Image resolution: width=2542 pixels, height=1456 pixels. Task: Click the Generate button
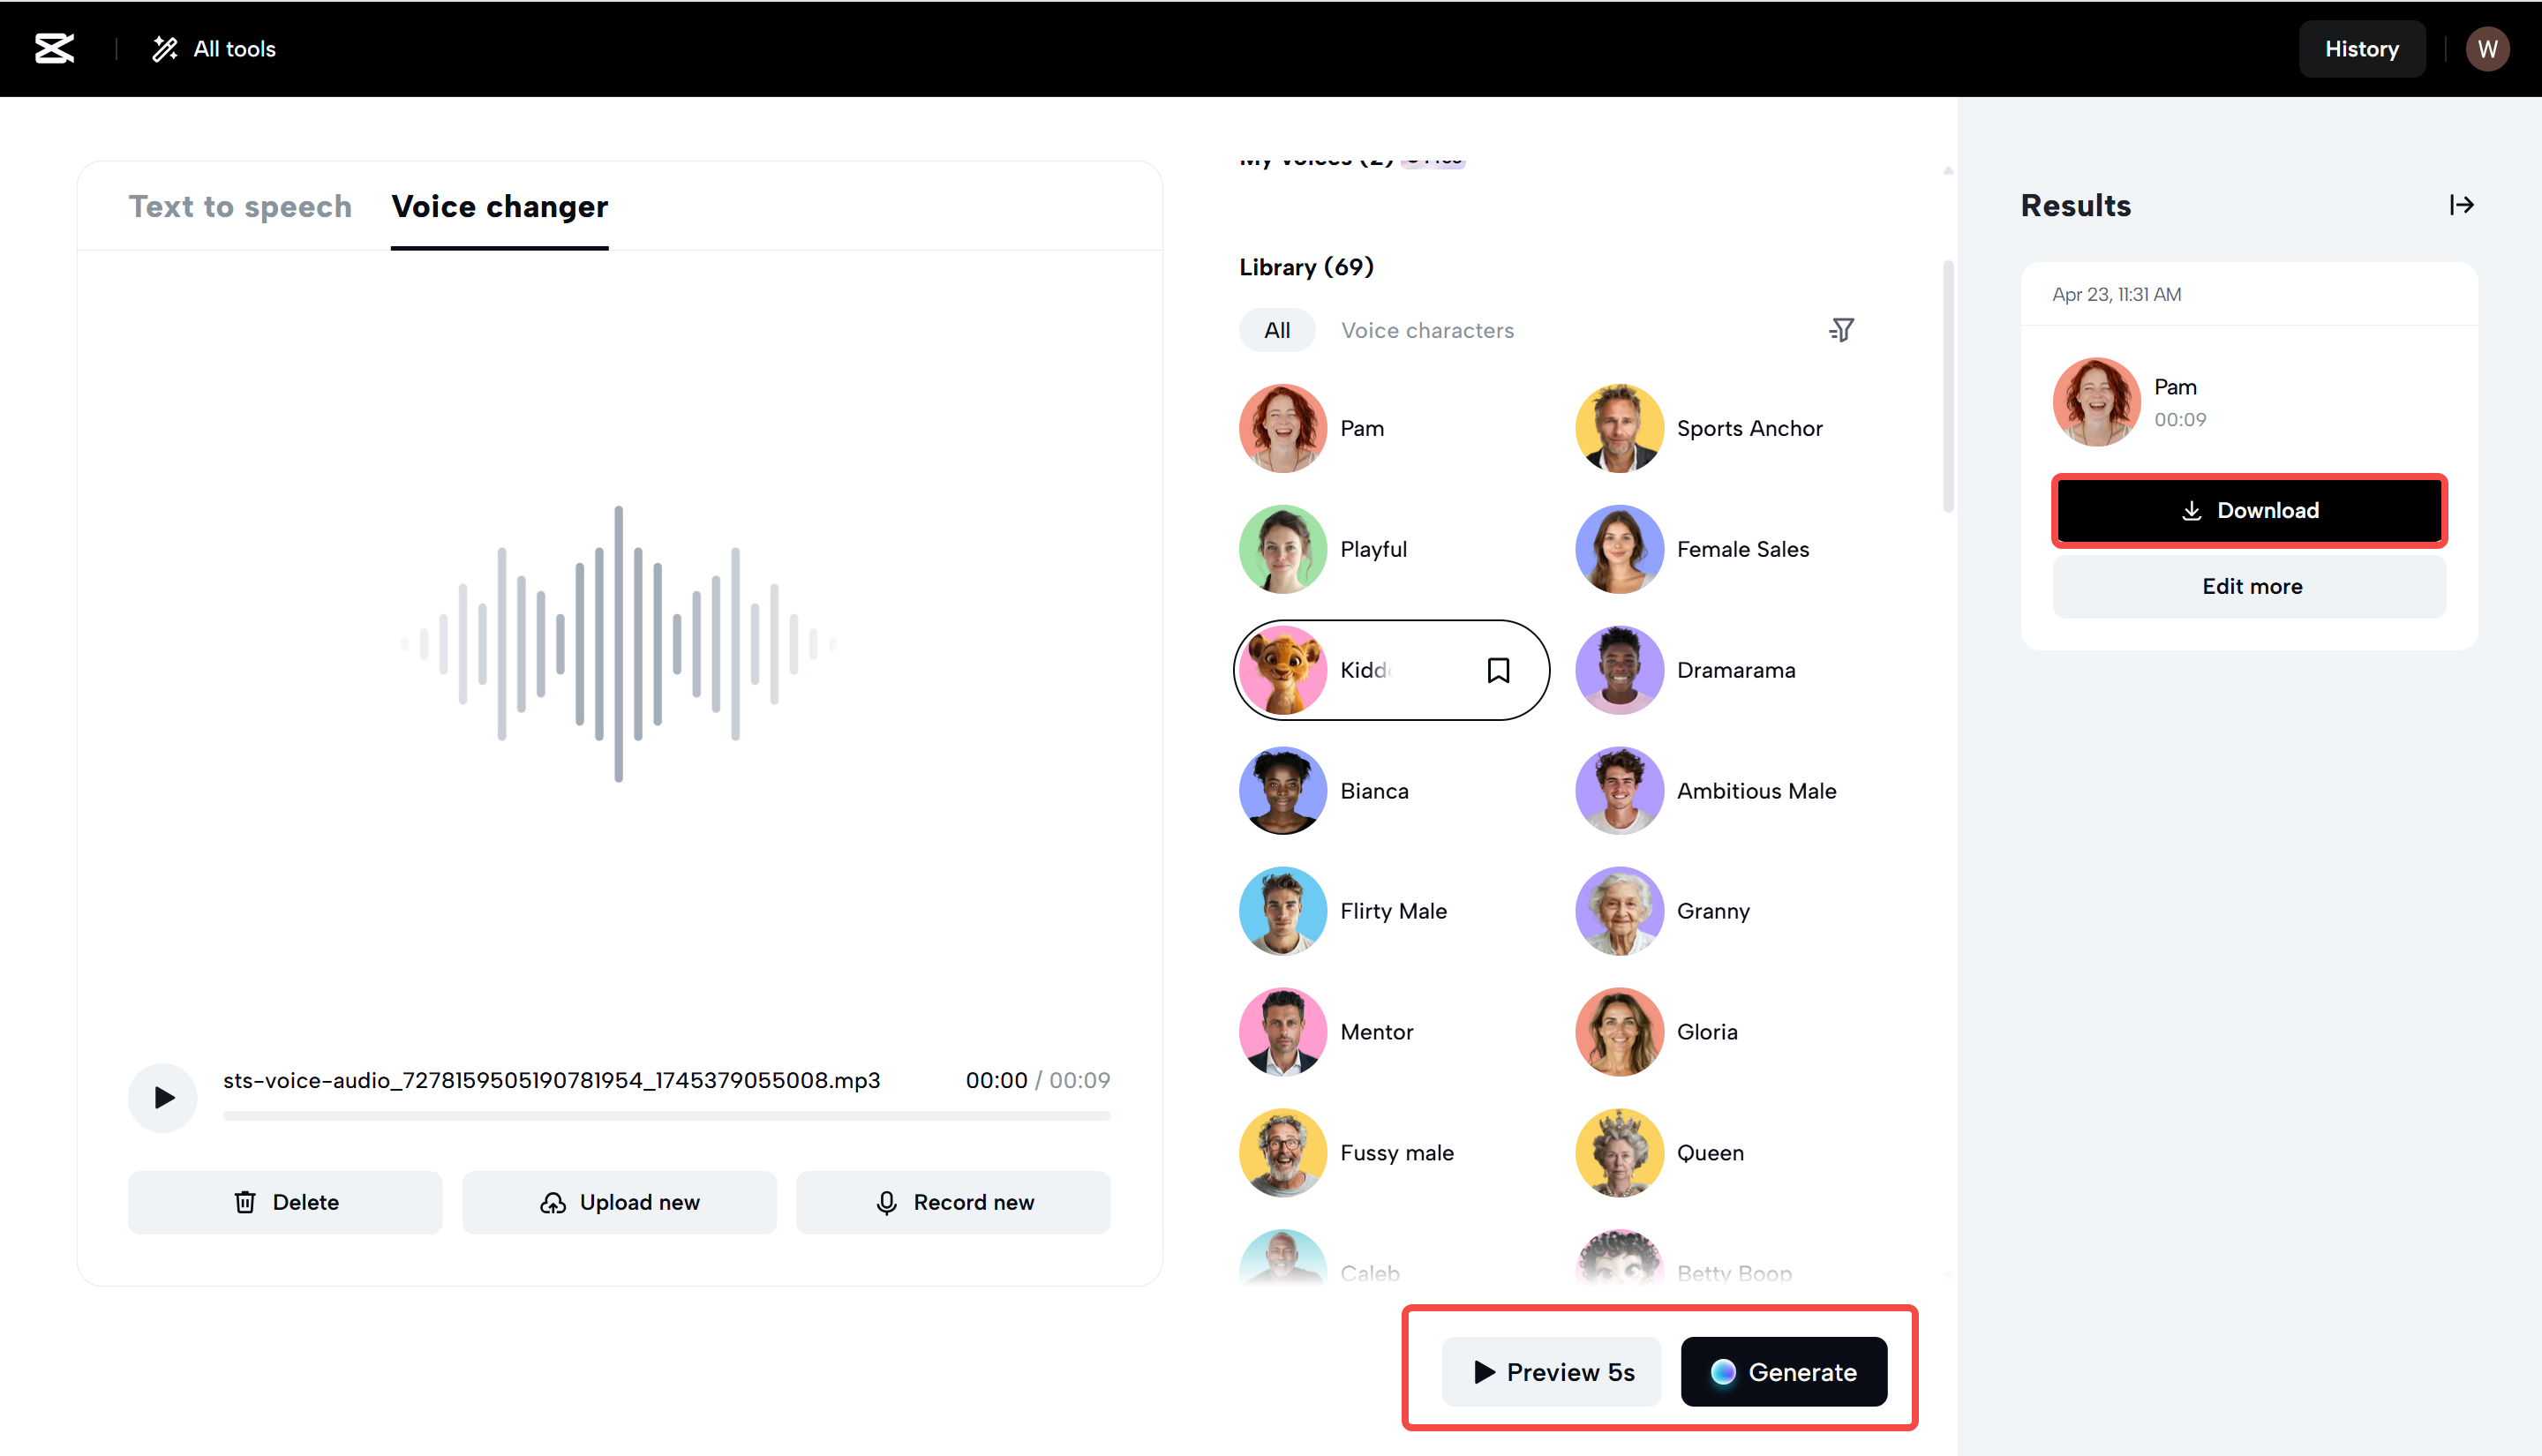[1783, 1372]
